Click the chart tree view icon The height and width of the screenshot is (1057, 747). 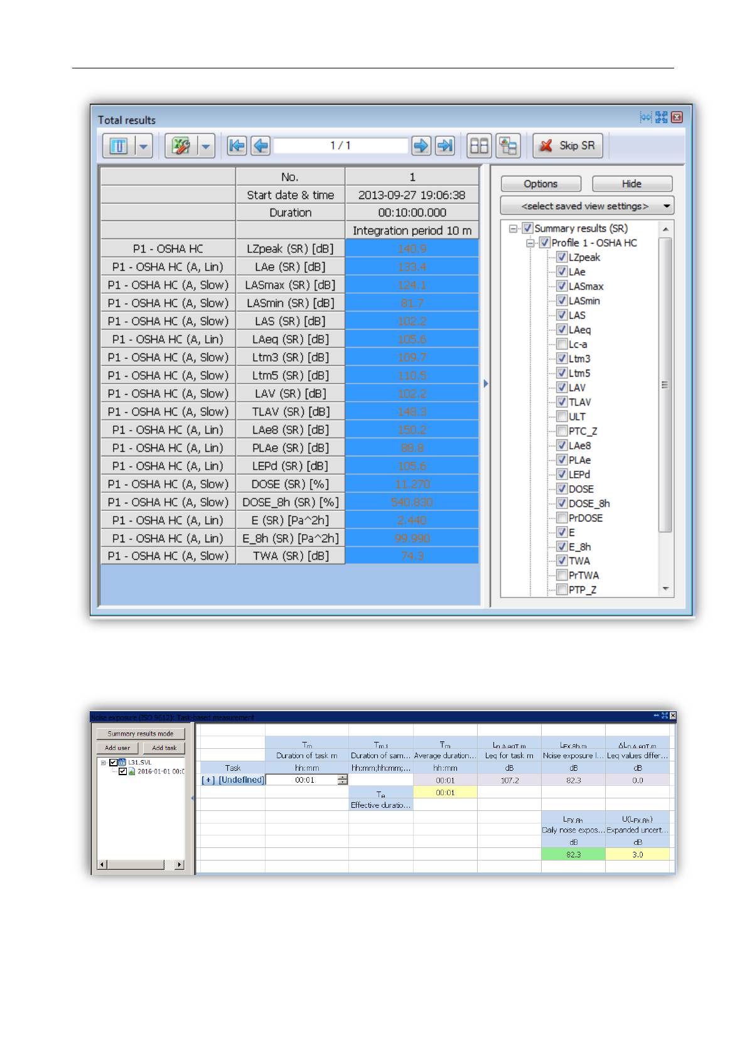508,146
